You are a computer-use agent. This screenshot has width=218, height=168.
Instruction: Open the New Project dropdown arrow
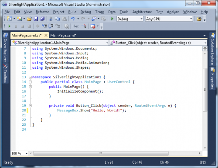click(14, 19)
